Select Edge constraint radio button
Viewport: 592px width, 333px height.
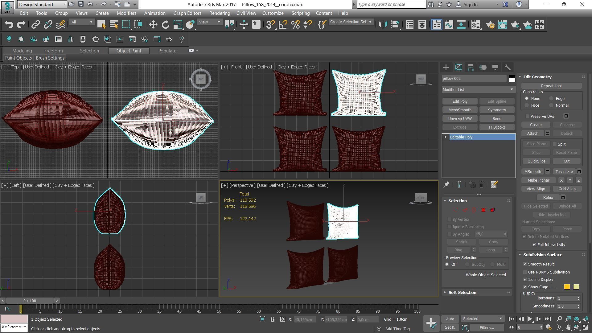click(551, 99)
